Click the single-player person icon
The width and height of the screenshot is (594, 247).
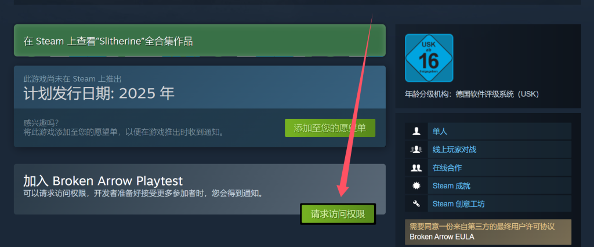[x=416, y=131]
